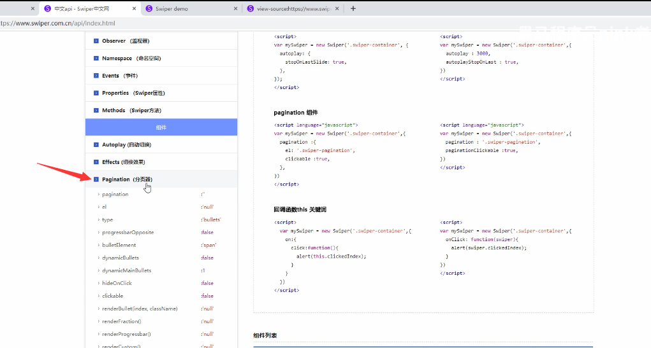651x348 pixels.
Task: Expand the Effects (切换效果) section
Action: pos(161,162)
